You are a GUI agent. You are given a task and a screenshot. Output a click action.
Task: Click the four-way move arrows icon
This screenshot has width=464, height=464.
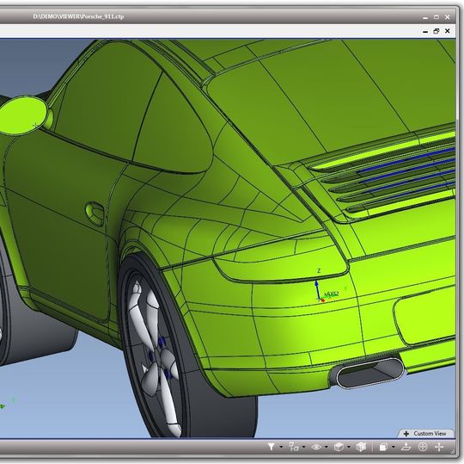click(x=439, y=447)
